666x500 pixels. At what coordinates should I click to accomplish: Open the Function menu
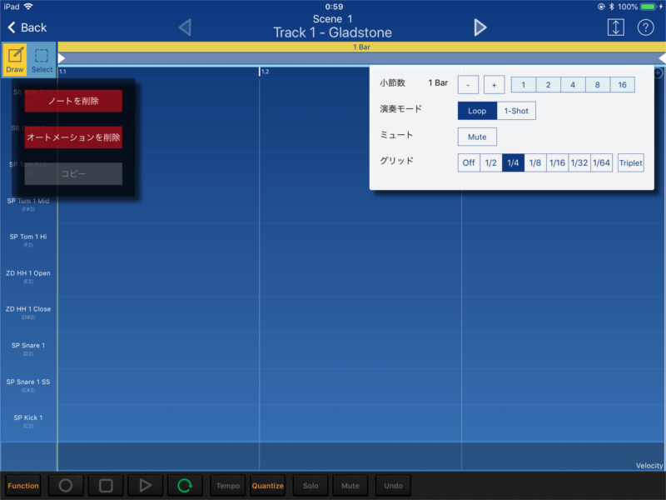[23, 486]
